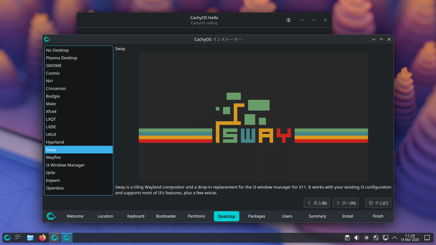
Task: Click the Partitions step
Action: (x=196, y=216)
